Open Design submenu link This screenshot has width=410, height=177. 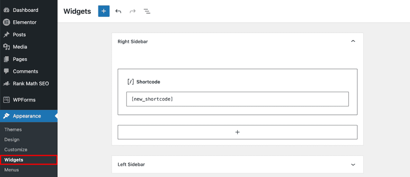tap(12, 140)
